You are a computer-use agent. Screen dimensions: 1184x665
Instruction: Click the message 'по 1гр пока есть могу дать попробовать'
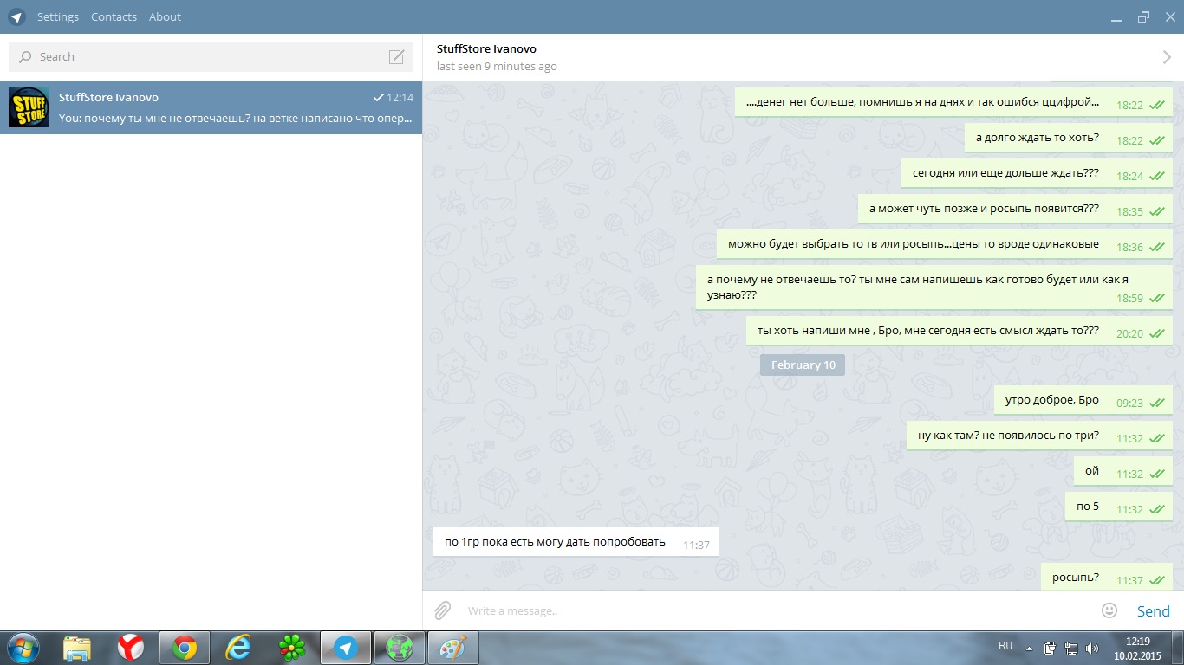[x=576, y=543]
